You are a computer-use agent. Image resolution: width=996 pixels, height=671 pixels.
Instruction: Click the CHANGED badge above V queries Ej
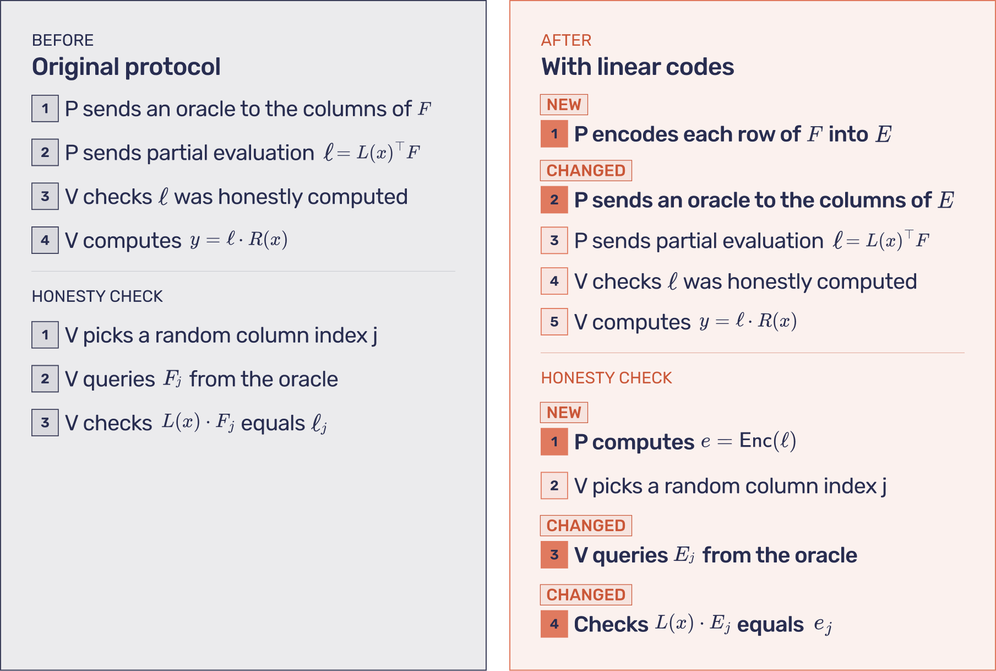(586, 526)
